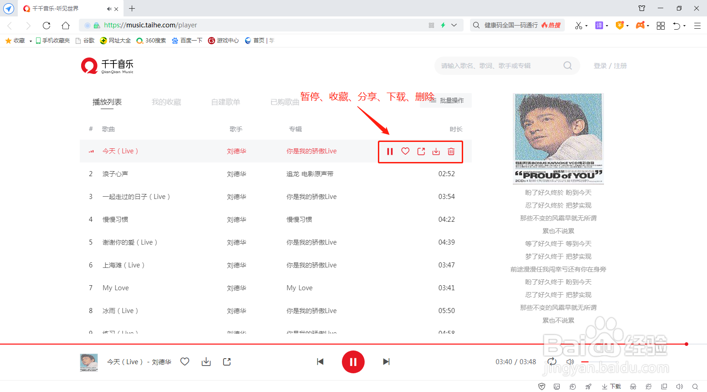Image resolution: width=707 pixels, height=392 pixels.
Task: Click the bottom player heart icon
Action: 185,361
